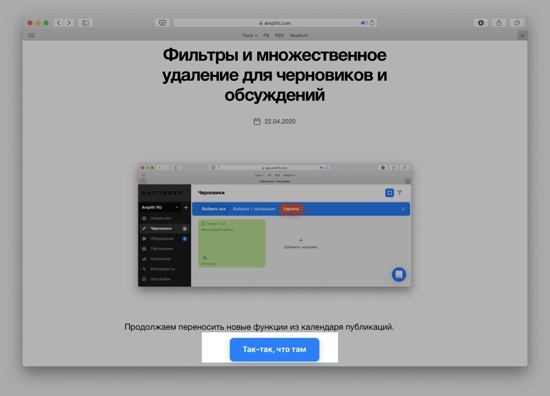
Task: Save page with the Pocket toolbar icon
Action: 162,23
